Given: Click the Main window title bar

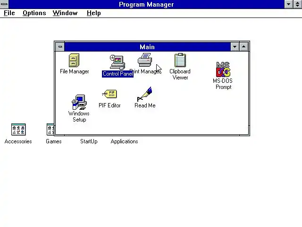Looking at the screenshot, I should click(147, 47).
